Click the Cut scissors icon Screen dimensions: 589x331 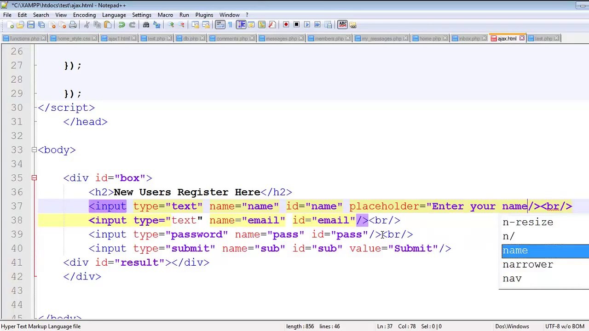click(87, 25)
